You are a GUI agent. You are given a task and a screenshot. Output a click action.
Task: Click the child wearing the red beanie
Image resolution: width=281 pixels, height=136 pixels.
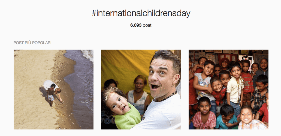[x=225, y=64]
